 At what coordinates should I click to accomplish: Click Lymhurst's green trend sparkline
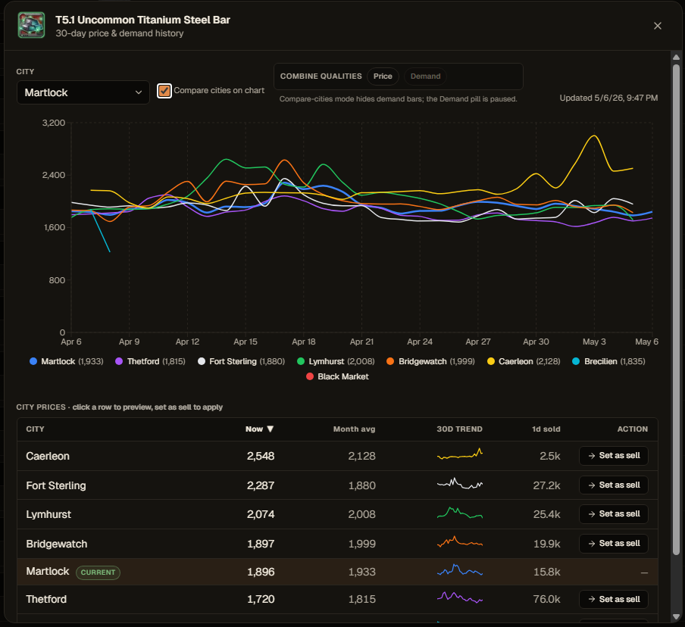click(460, 513)
